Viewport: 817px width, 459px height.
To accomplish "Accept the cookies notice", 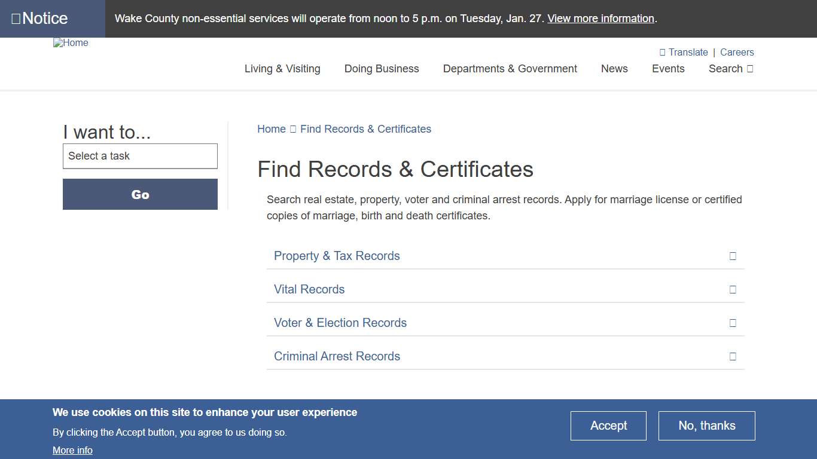I will coord(608,426).
